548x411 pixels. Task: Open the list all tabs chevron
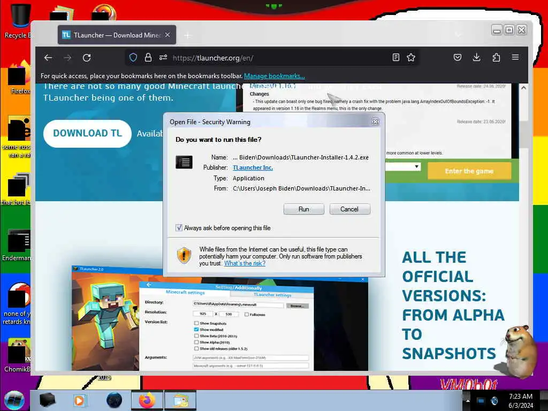(458, 35)
